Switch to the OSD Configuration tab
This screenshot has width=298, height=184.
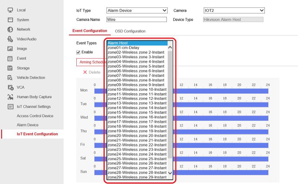click(x=130, y=31)
